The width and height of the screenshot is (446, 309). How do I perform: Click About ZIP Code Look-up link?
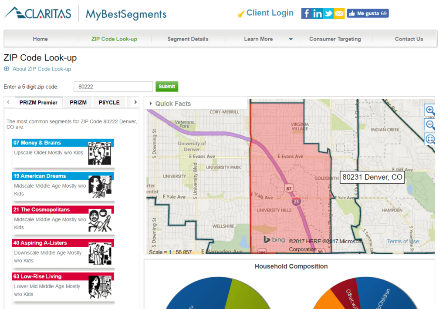pyautogui.click(x=42, y=69)
